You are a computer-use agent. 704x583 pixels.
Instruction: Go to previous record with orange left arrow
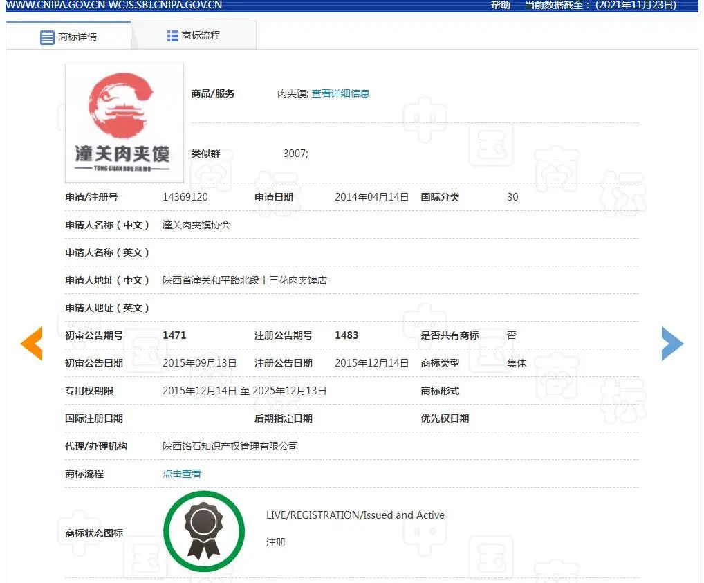31,344
